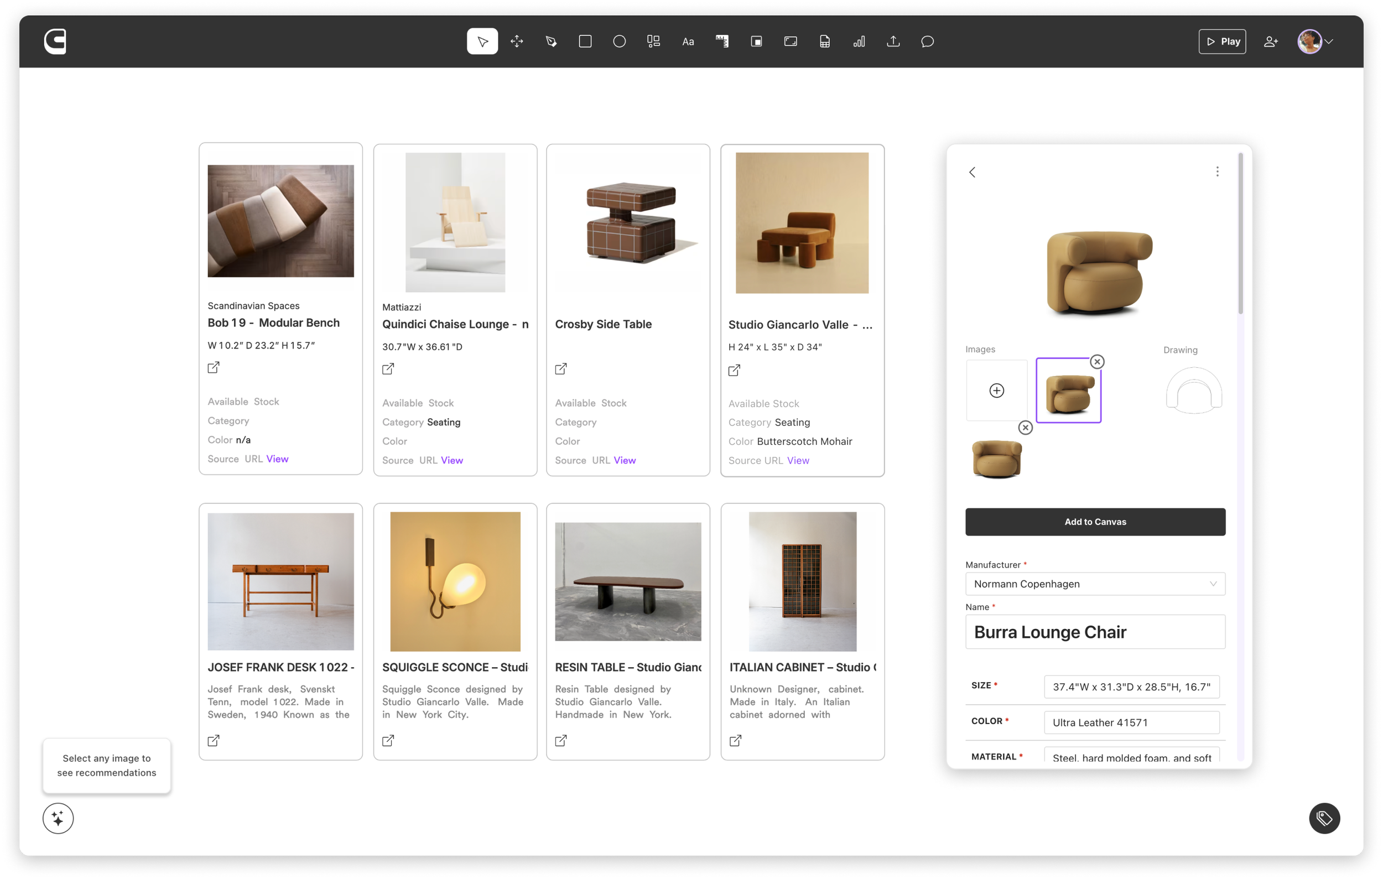Select the Ellipse shape tool
The height and width of the screenshot is (879, 1383).
tap(619, 41)
